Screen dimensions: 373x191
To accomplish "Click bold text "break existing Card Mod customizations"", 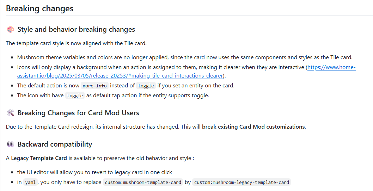I will (253, 127).
